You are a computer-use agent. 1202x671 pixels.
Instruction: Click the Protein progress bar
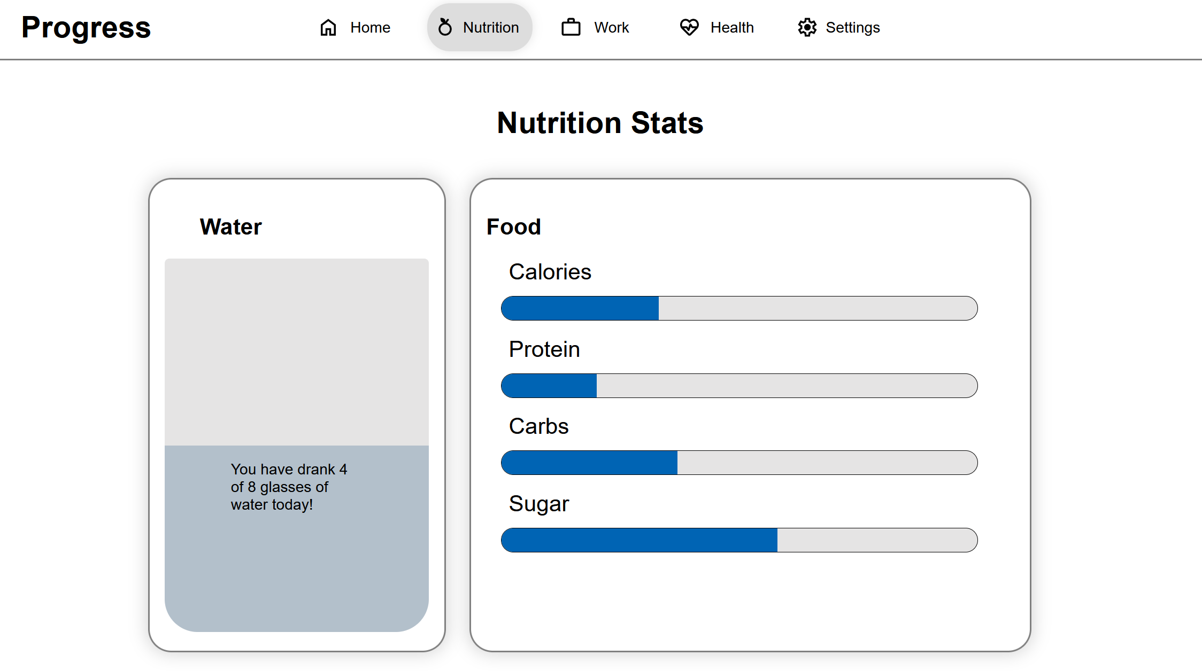tap(739, 386)
